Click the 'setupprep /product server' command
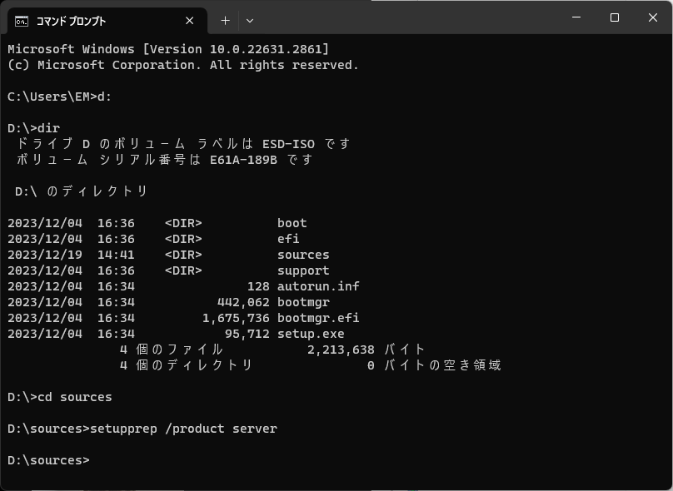The image size is (673, 491). tap(183, 429)
